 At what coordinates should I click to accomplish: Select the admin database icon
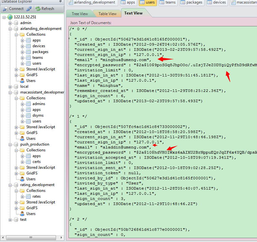16,23
